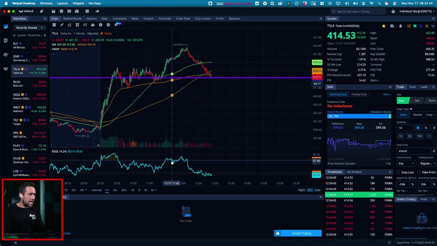Click More link in NOII panel

click(x=387, y=94)
